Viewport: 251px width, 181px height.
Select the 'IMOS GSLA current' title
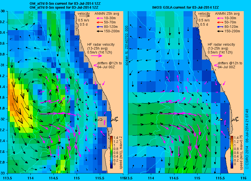tap(185, 8)
